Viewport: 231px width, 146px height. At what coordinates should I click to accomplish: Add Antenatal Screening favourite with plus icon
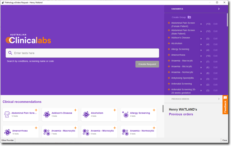[x=169, y=84]
